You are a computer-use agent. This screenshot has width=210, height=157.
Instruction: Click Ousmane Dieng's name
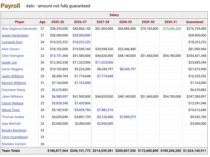point(13,90)
